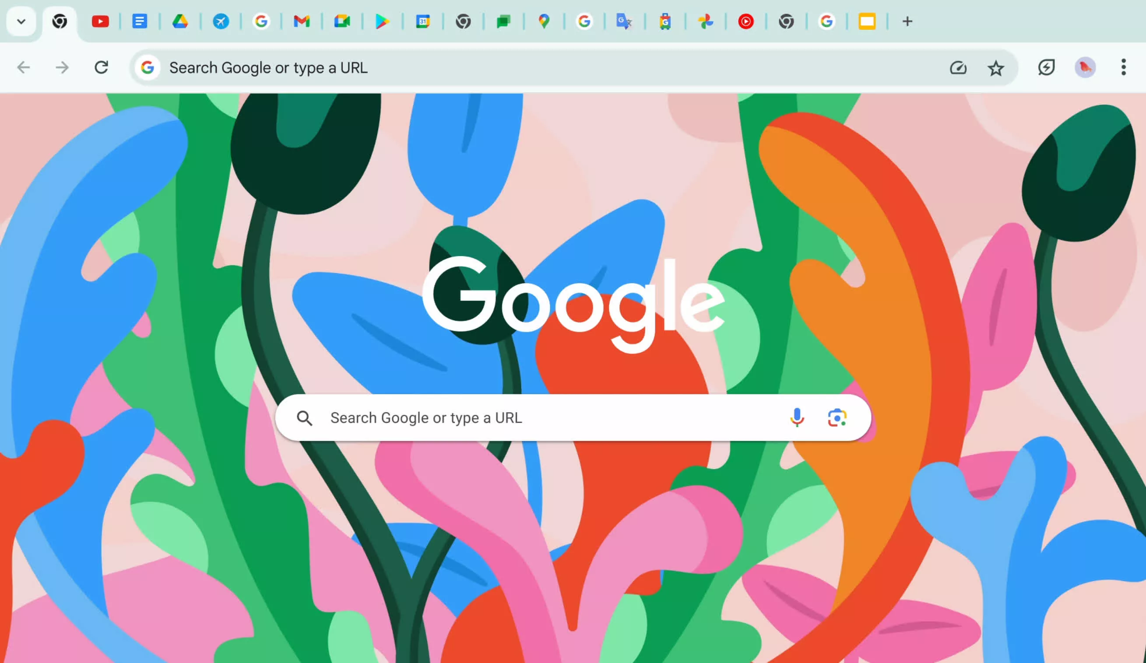Switch to the Google Maps tab
Image resolution: width=1146 pixels, height=663 pixels.
pyautogui.click(x=544, y=21)
